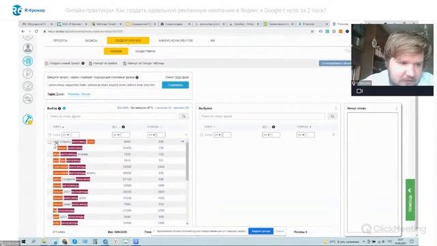Image resolution: width=437 pixels, height=246 pixels.
Task: Sort Выбор list by key column header
Action: pyautogui.click(x=59, y=127)
